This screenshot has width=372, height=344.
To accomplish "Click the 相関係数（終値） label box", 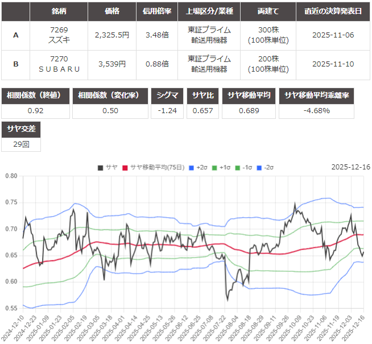I will point(36,95).
